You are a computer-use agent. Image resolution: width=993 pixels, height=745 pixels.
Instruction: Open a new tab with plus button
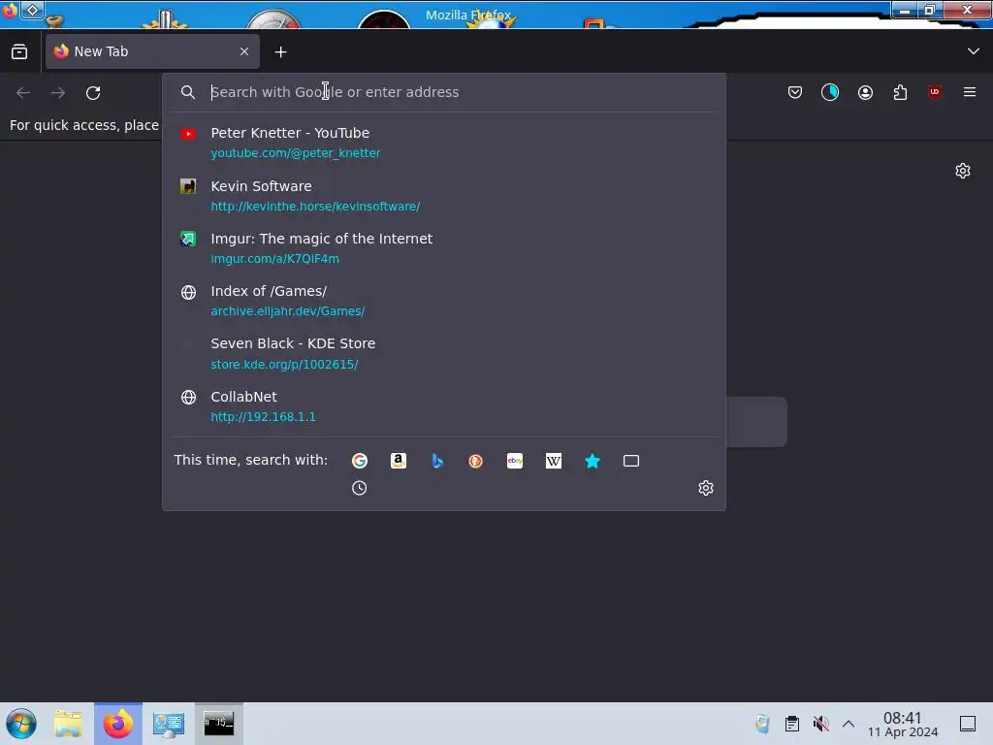280,52
